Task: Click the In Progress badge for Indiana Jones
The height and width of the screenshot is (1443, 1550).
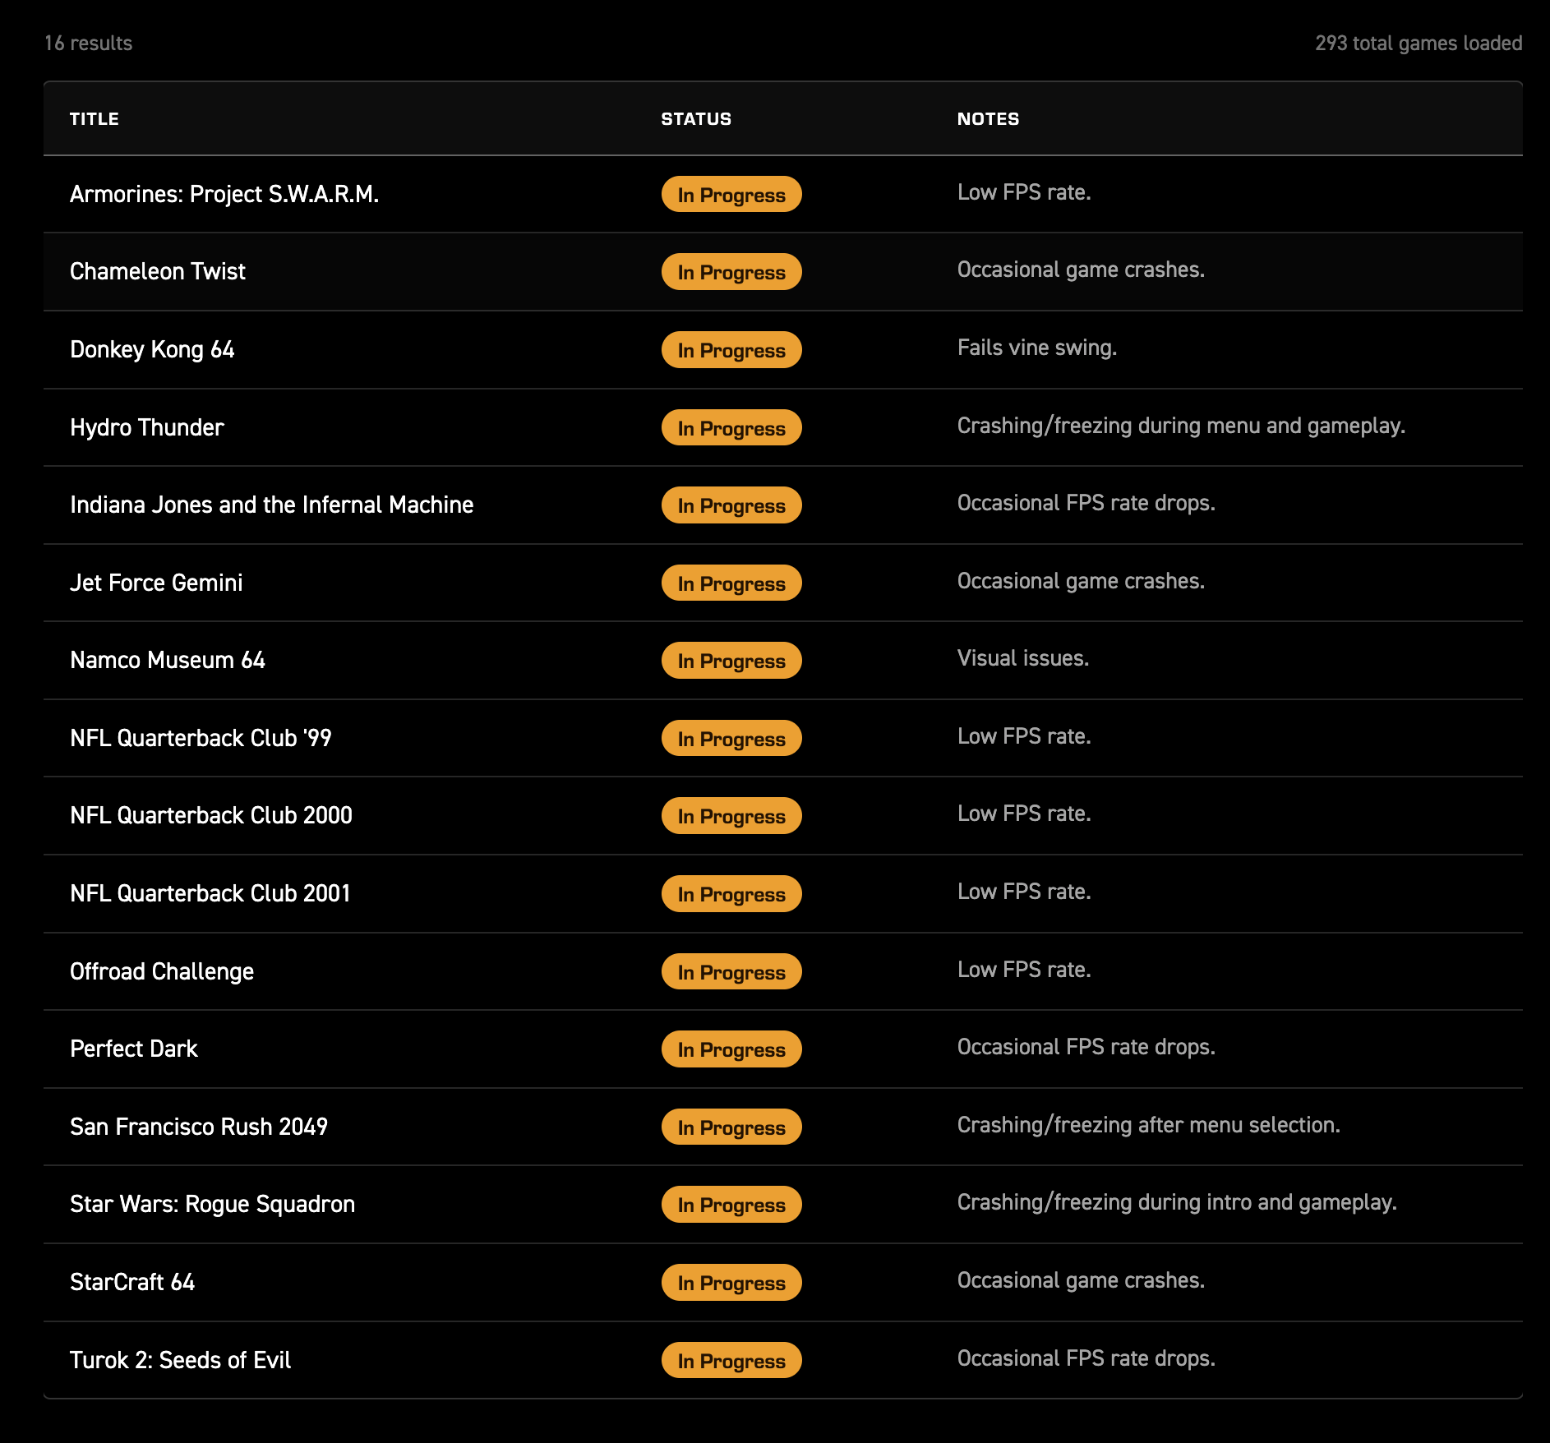Action: (731, 505)
